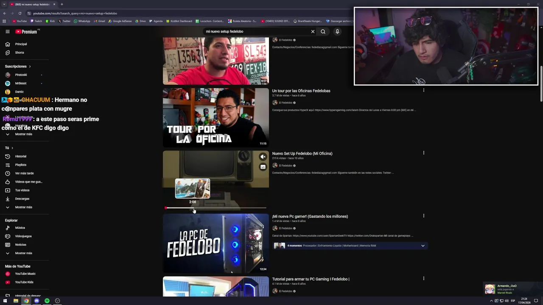
Task: Open Discord from the Windows taskbar
Action: (x=36, y=301)
